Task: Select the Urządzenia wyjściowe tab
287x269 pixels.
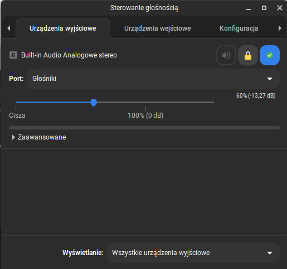Action: point(63,28)
